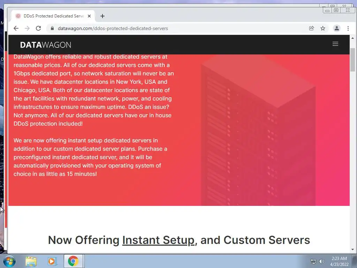Click the volume speaker tray icon

[322, 261]
